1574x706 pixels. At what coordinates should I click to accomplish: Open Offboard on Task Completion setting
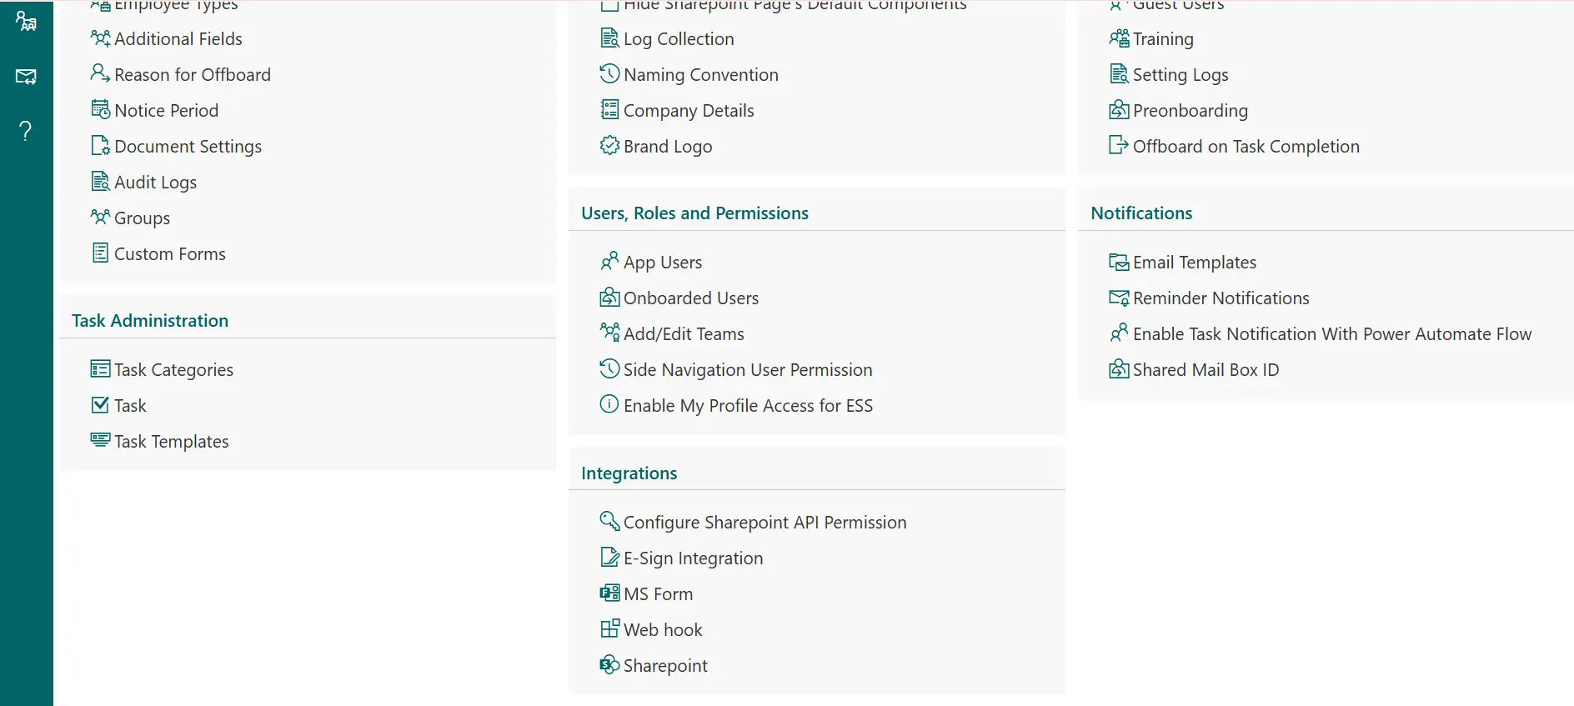[1246, 147]
